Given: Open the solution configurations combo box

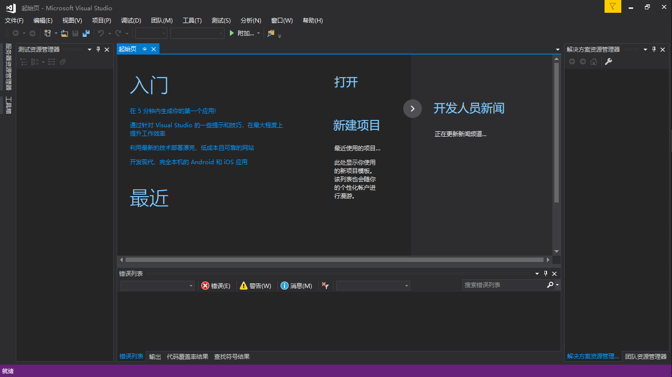Looking at the screenshot, I should [151, 33].
